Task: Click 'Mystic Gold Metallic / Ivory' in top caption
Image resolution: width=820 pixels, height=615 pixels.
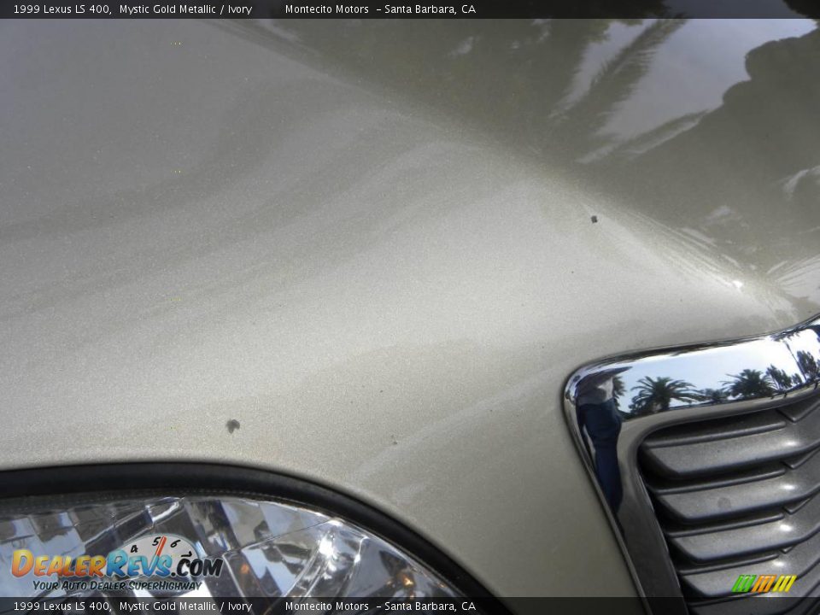Action: click(x=185, y=9)
